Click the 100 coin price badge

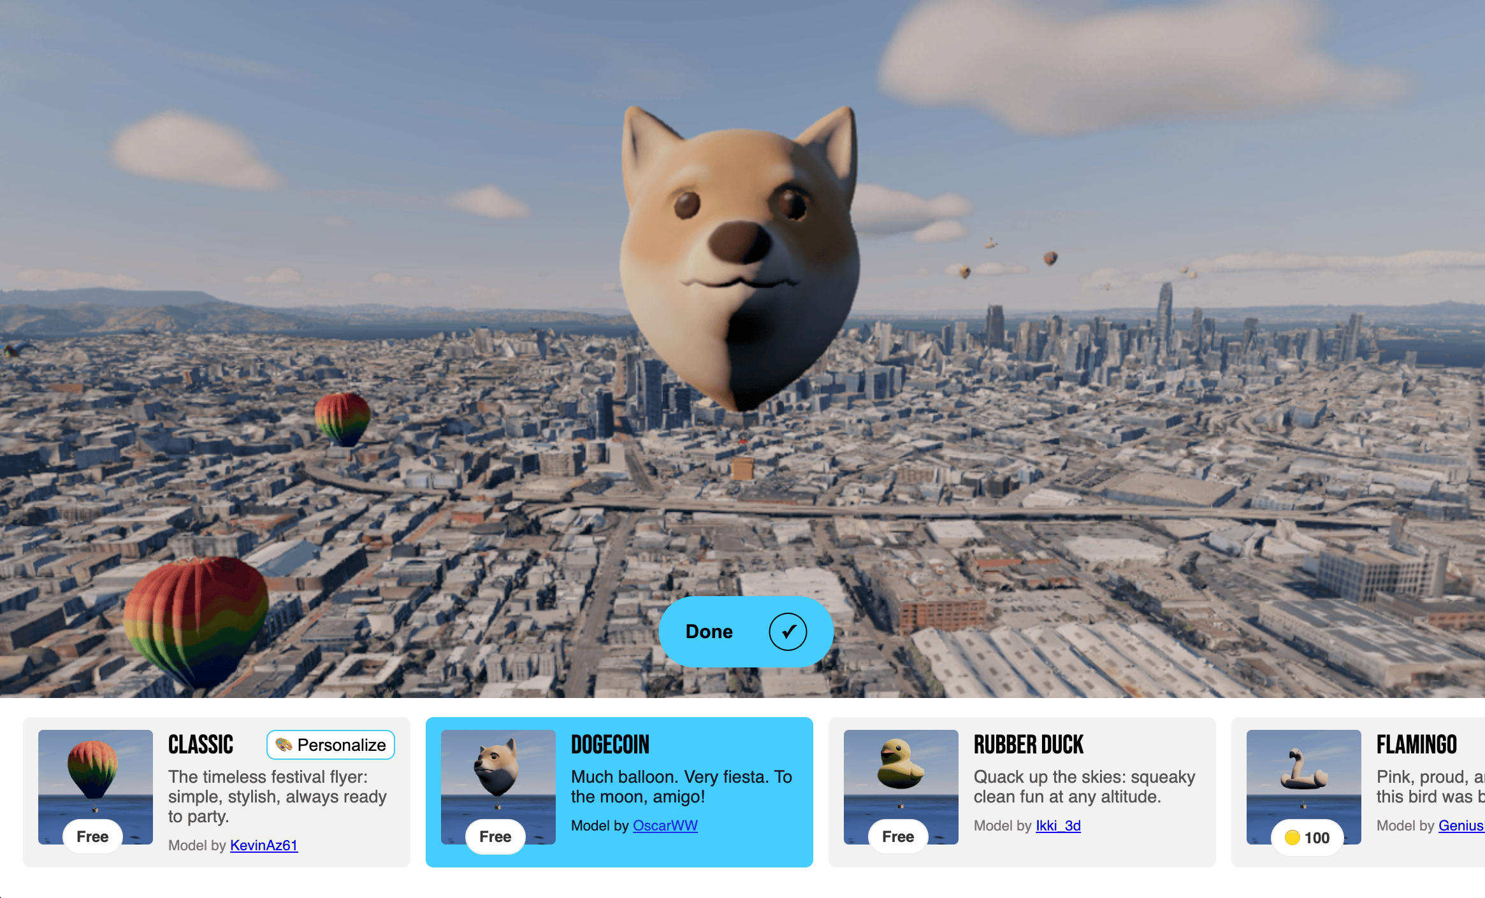1307,837
